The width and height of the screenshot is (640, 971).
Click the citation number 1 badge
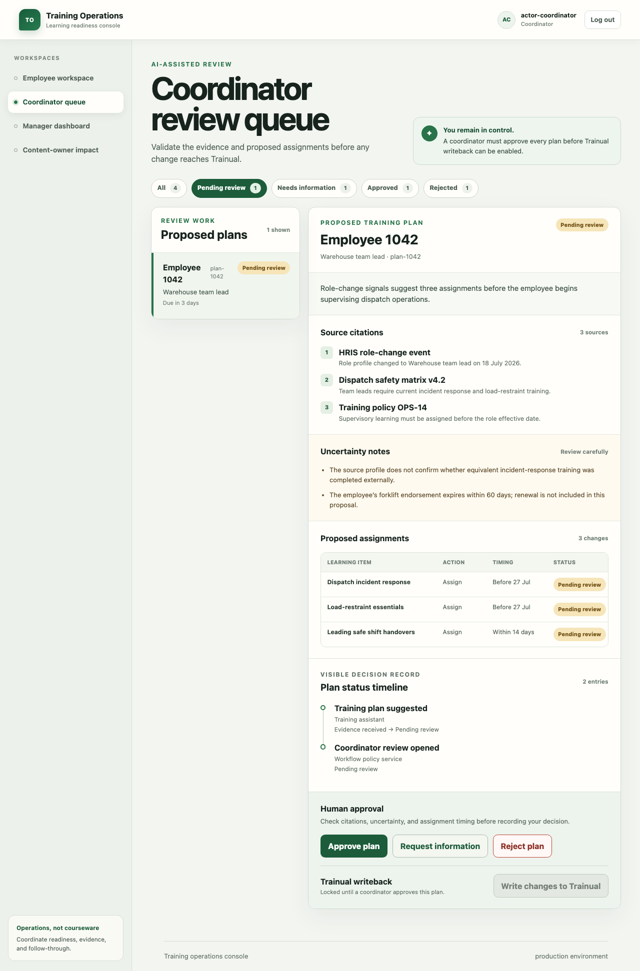pyautogui.click(x=326, y=352)
